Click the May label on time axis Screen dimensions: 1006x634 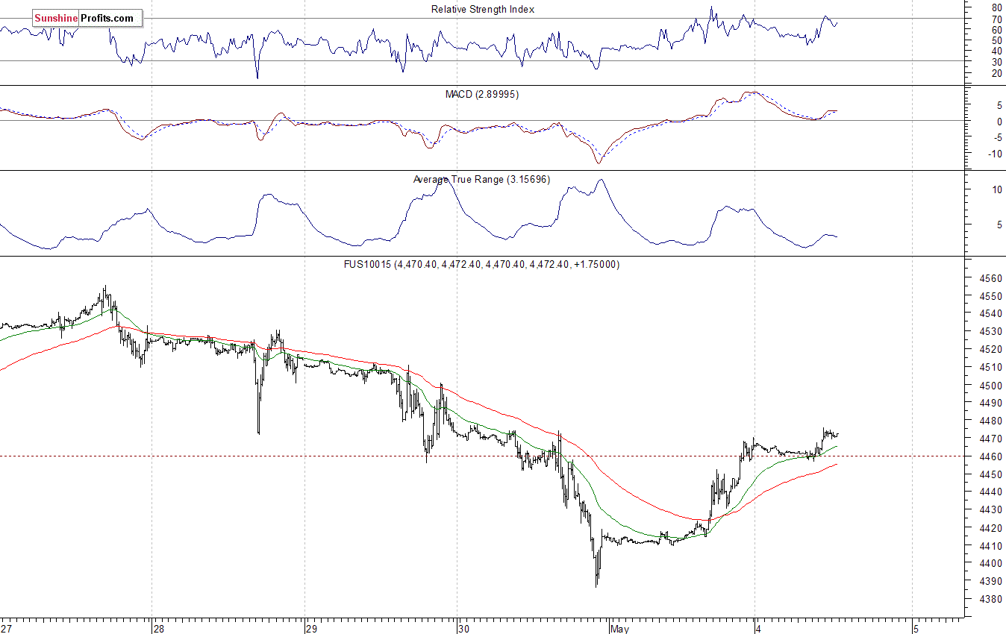tap(619, 629)
